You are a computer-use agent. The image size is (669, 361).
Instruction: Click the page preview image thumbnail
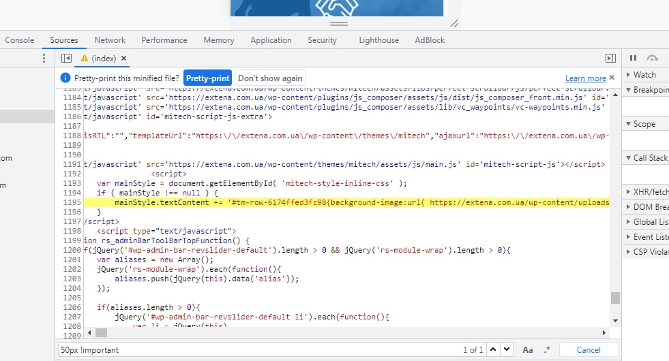coord(337,8)
